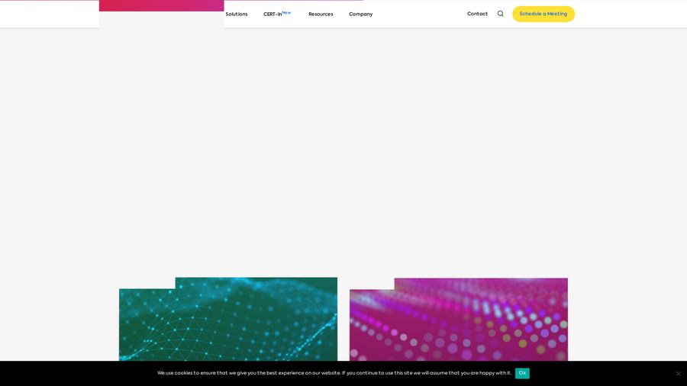Click the empty gray hero area
The image size is (687, 386).
click(x=343, y=153)
